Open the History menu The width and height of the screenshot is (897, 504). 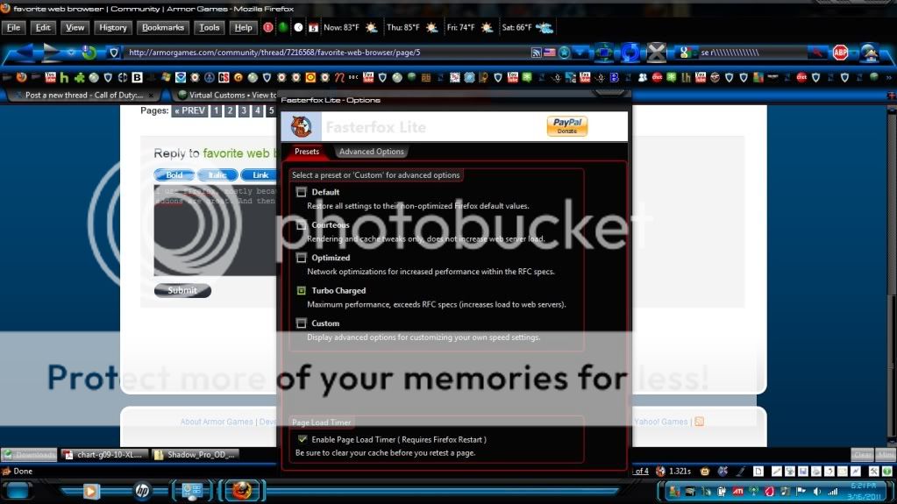pyautogui.click(x=113, y=27)
